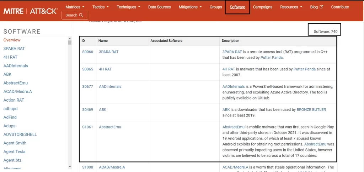
Task: Open ID link S0469
Action: [x=87, y=110]
